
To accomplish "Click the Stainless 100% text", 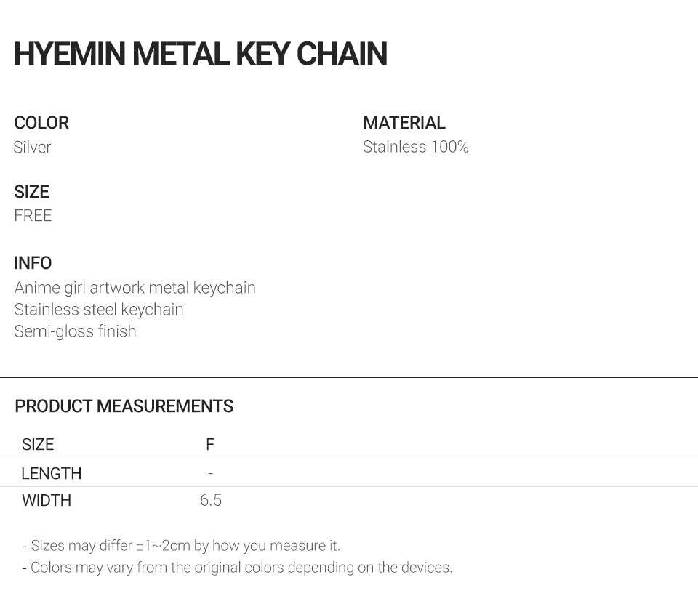I will coord(415,147).
